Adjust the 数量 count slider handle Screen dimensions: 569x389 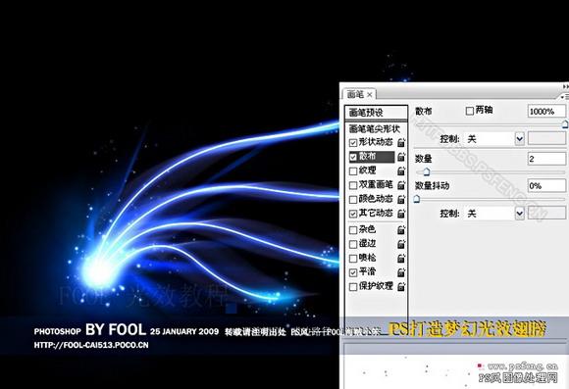coord(427,171)
